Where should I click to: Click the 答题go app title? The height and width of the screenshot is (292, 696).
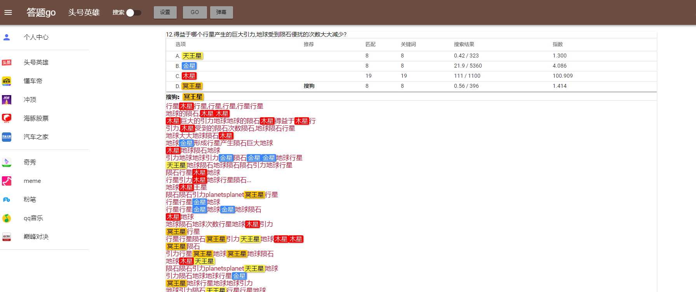[41, 12]
